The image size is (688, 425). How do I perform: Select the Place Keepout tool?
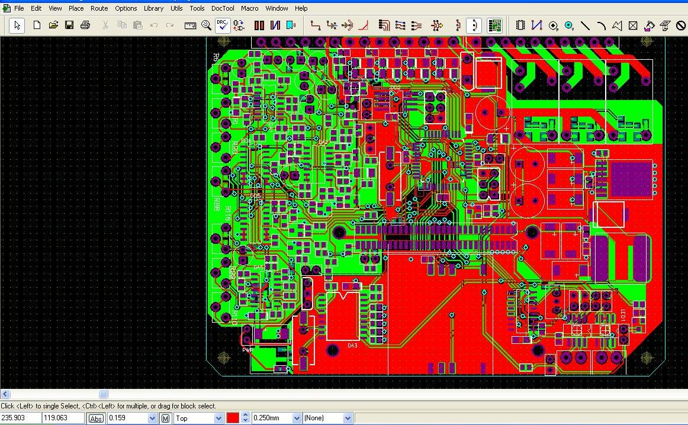(x=680, y=25)
